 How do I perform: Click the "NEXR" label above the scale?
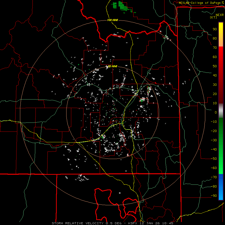click(x=219, y=15)
